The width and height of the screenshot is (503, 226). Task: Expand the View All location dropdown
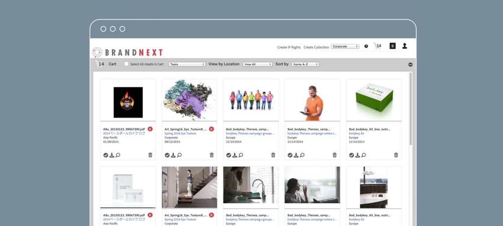coord(258,64)
